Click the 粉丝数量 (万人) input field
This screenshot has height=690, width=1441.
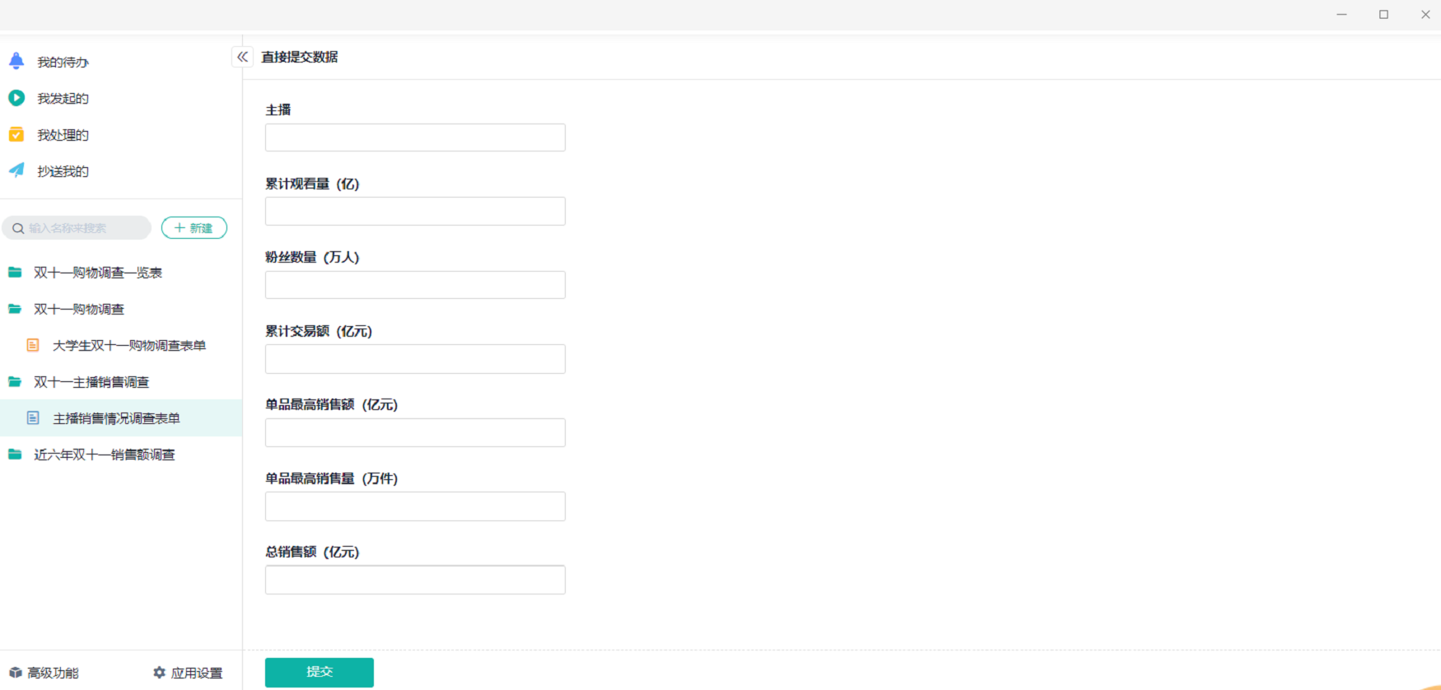(415, 285)
